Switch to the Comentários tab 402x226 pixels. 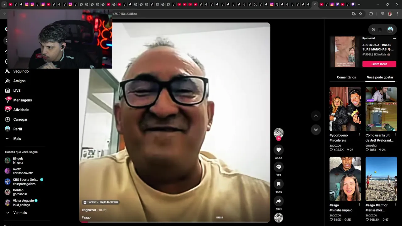tap(346, 77)
